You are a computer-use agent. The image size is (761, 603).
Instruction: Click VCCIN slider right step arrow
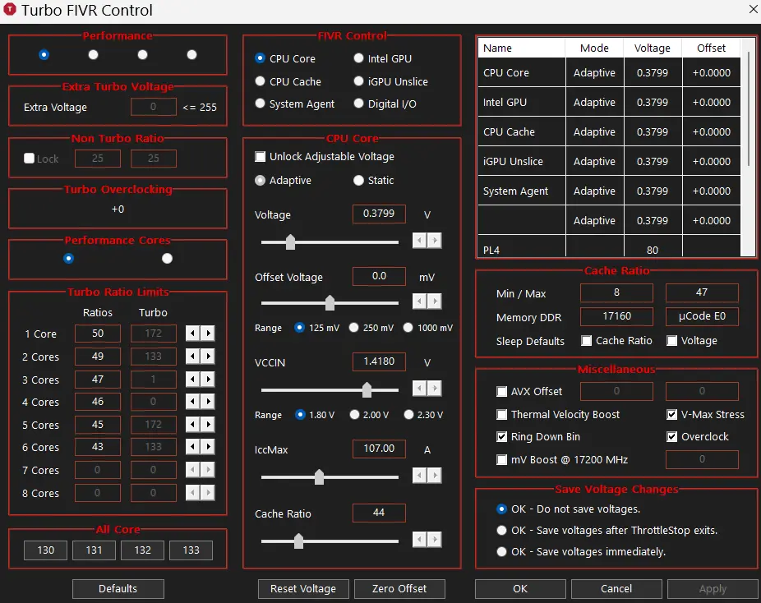coord(435,388)
